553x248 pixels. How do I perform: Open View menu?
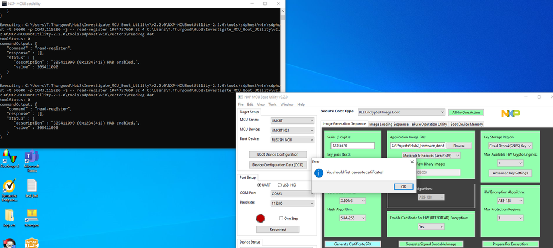[x=261, y=105]
